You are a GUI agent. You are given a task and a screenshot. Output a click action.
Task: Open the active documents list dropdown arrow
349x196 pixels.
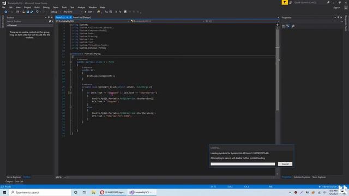click(278, 17)
